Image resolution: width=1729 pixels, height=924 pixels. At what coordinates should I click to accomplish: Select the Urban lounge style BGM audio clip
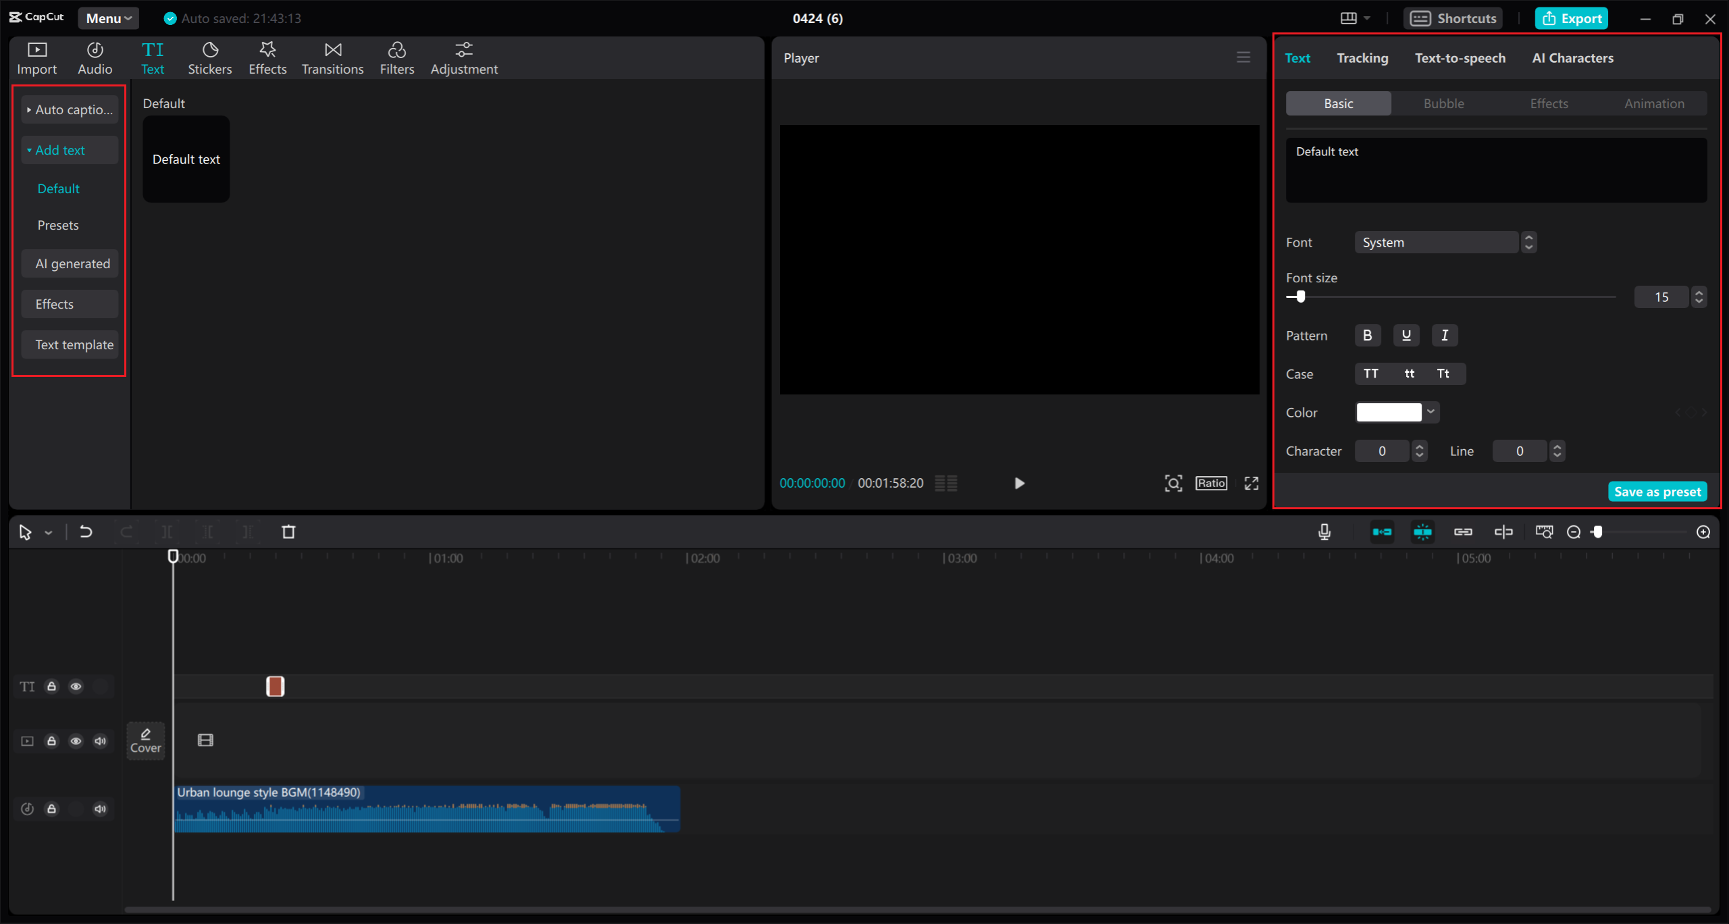click(427, 808)
